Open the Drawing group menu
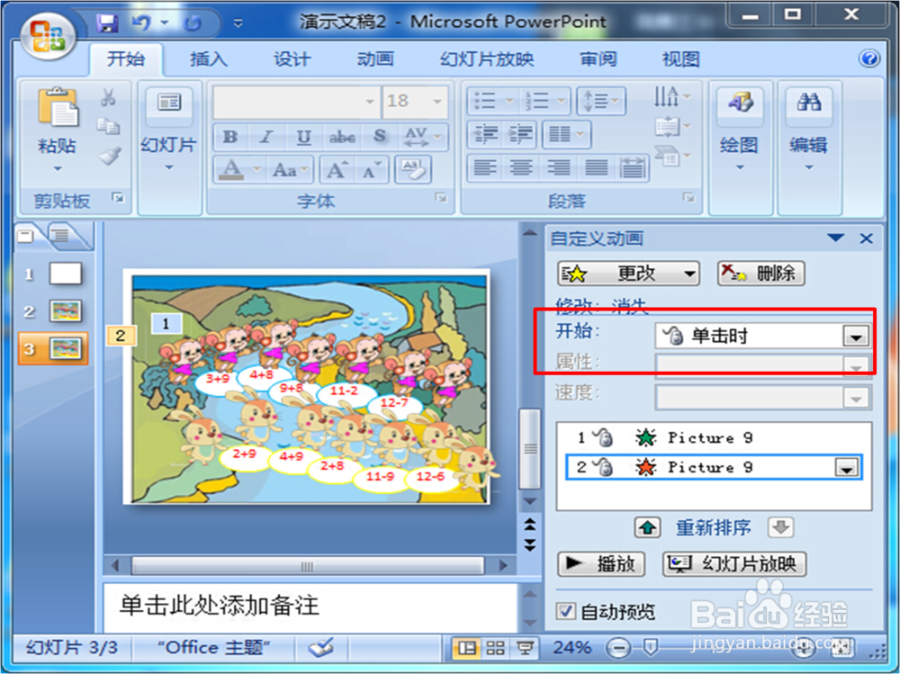Image resolution: width=900 pixels, height=674 pixels. [x=739, y=130]
